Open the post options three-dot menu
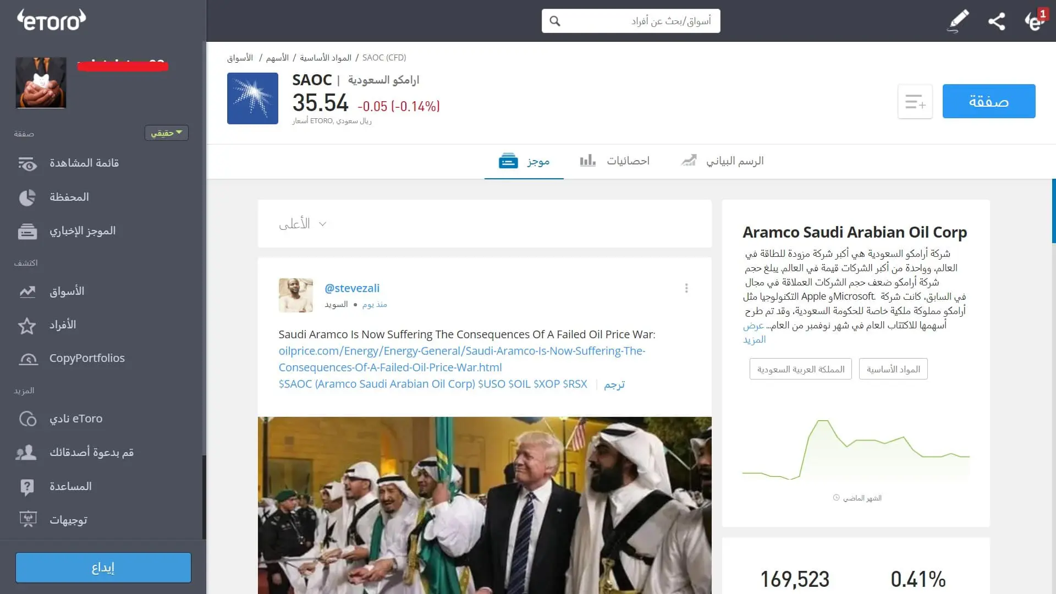This screenshot has width=1056, height=594. [686, 288]
